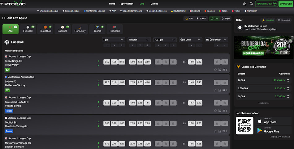Favorite the Tochigi SC match star
The image size is (294, 149).
(215, 131)
